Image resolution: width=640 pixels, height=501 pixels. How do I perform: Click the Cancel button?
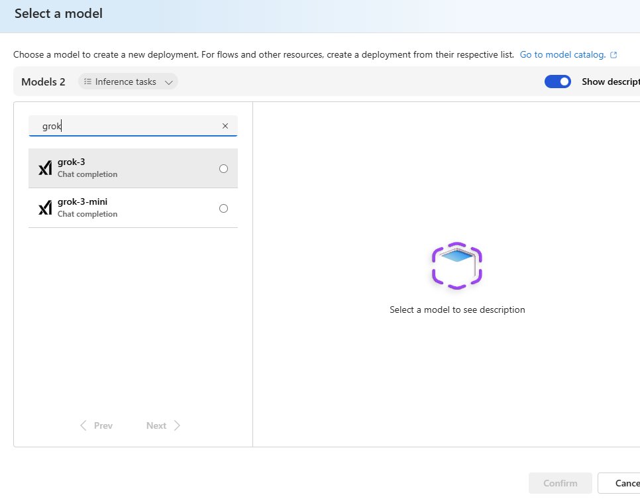tap(620, 483)
